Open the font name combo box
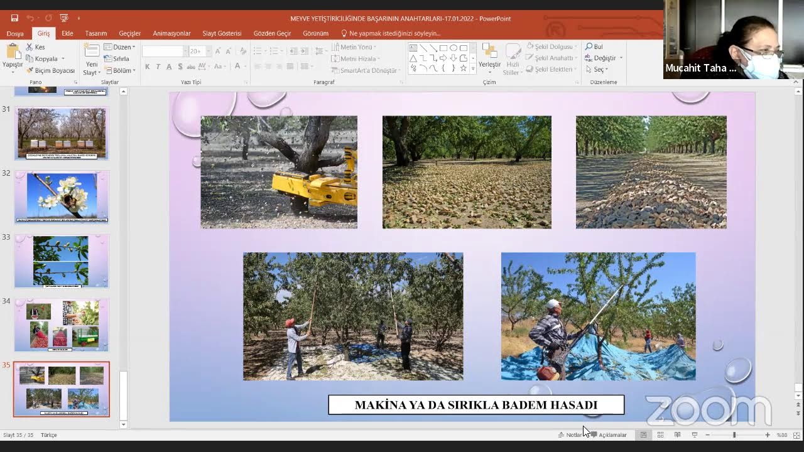Image resolution: width=804 pixels, height=452 pixels. coord(164,51)
